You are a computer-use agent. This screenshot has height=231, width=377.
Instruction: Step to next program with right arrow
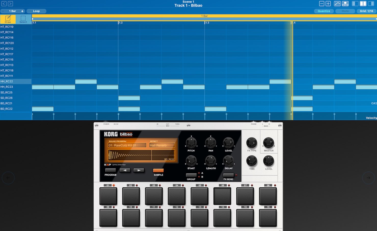click(x=139, y=170)
